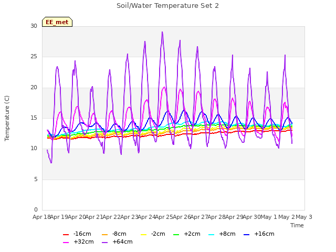Click the 10 y-axis tick label
This screenshot has width=336, height=252.
coord(34,148)
